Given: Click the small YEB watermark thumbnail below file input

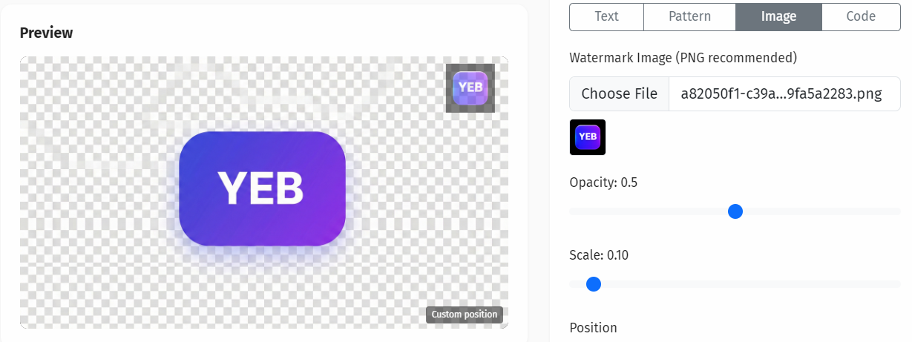Looking at the screenshot, I should click(588, 137).
